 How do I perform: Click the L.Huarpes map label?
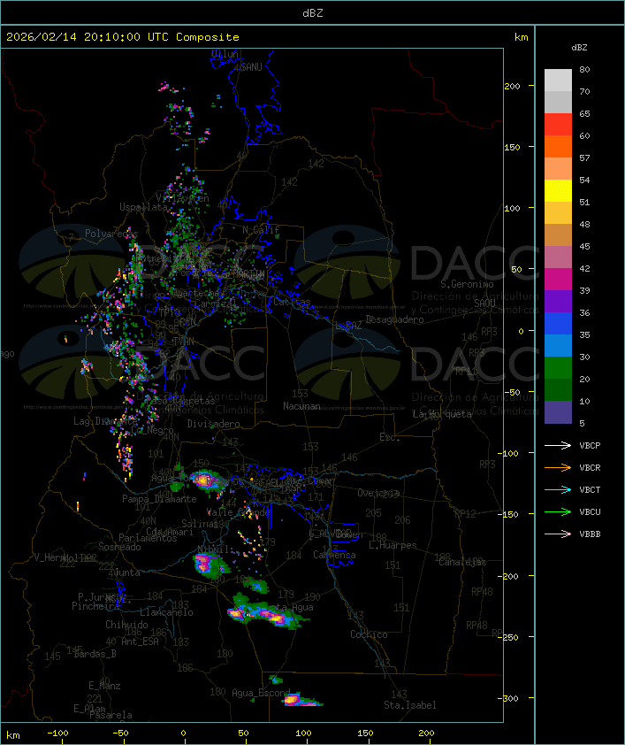[393, 545]
